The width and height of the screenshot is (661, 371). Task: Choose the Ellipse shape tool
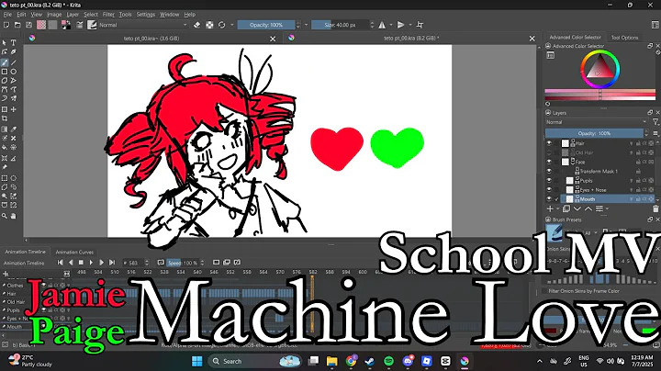coord(14,72)
